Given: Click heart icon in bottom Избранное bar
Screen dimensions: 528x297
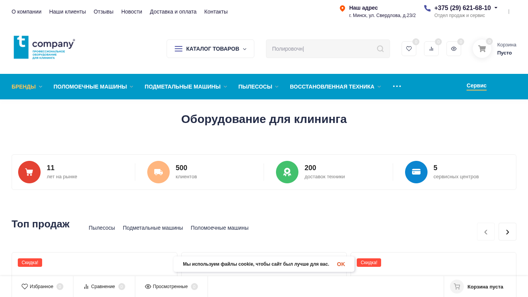Looking at the screenshot, I should (25, 287).
